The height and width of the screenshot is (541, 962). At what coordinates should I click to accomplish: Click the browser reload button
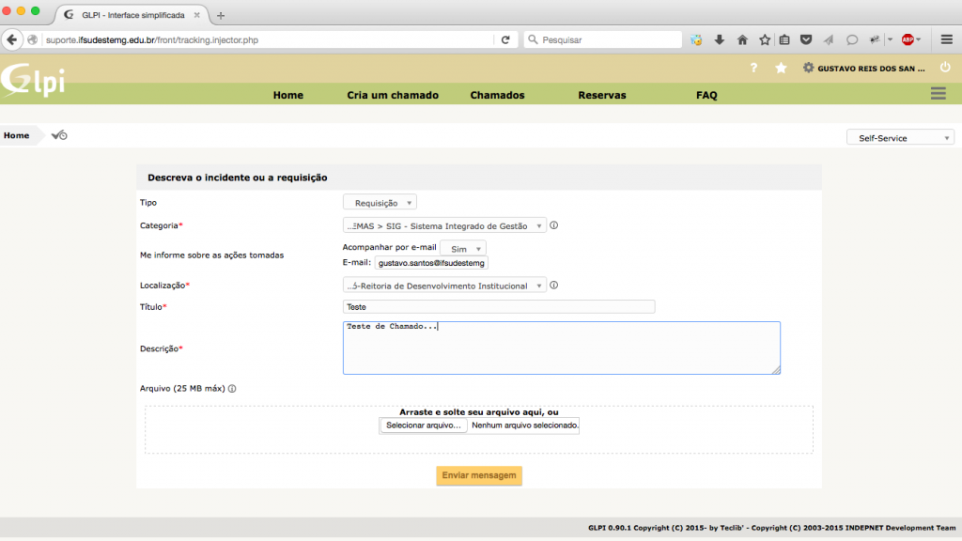coord(505,39)
